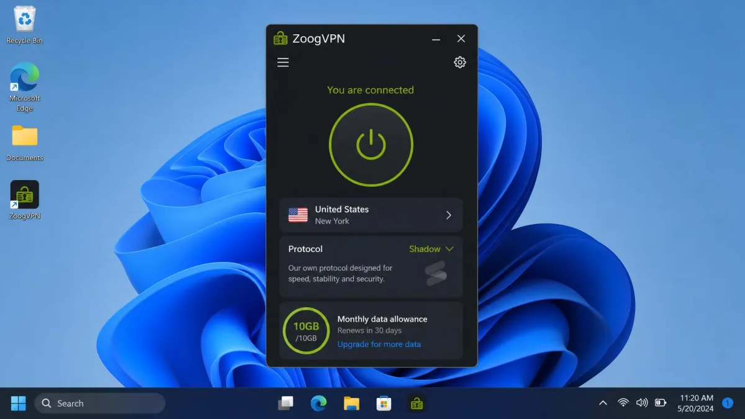The height and width of the screenshot is (419, 745).
Task: Open Task View in taskbar
Action: [x=286, y=403]
